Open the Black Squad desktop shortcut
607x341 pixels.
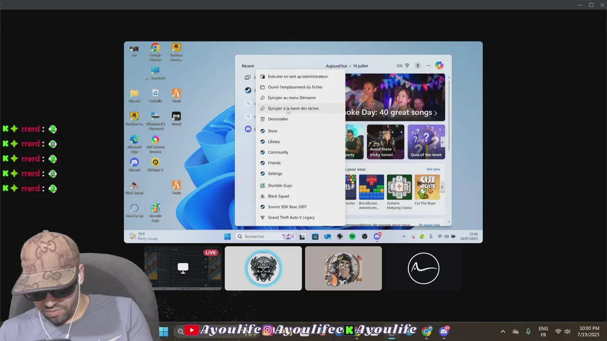point(134,188)
